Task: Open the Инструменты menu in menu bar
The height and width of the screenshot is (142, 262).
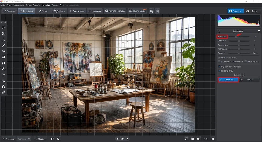Action: point(19,5)
